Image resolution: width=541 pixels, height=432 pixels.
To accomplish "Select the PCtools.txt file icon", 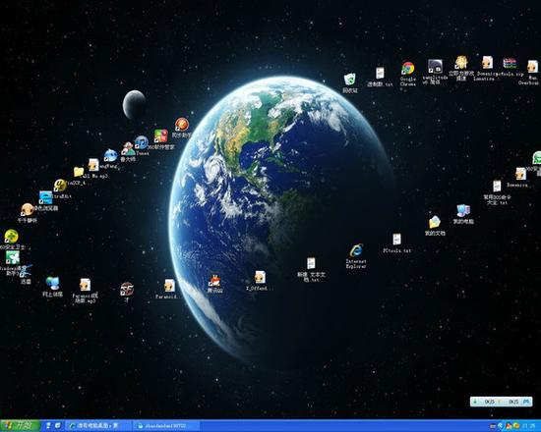I will (396, 240).
